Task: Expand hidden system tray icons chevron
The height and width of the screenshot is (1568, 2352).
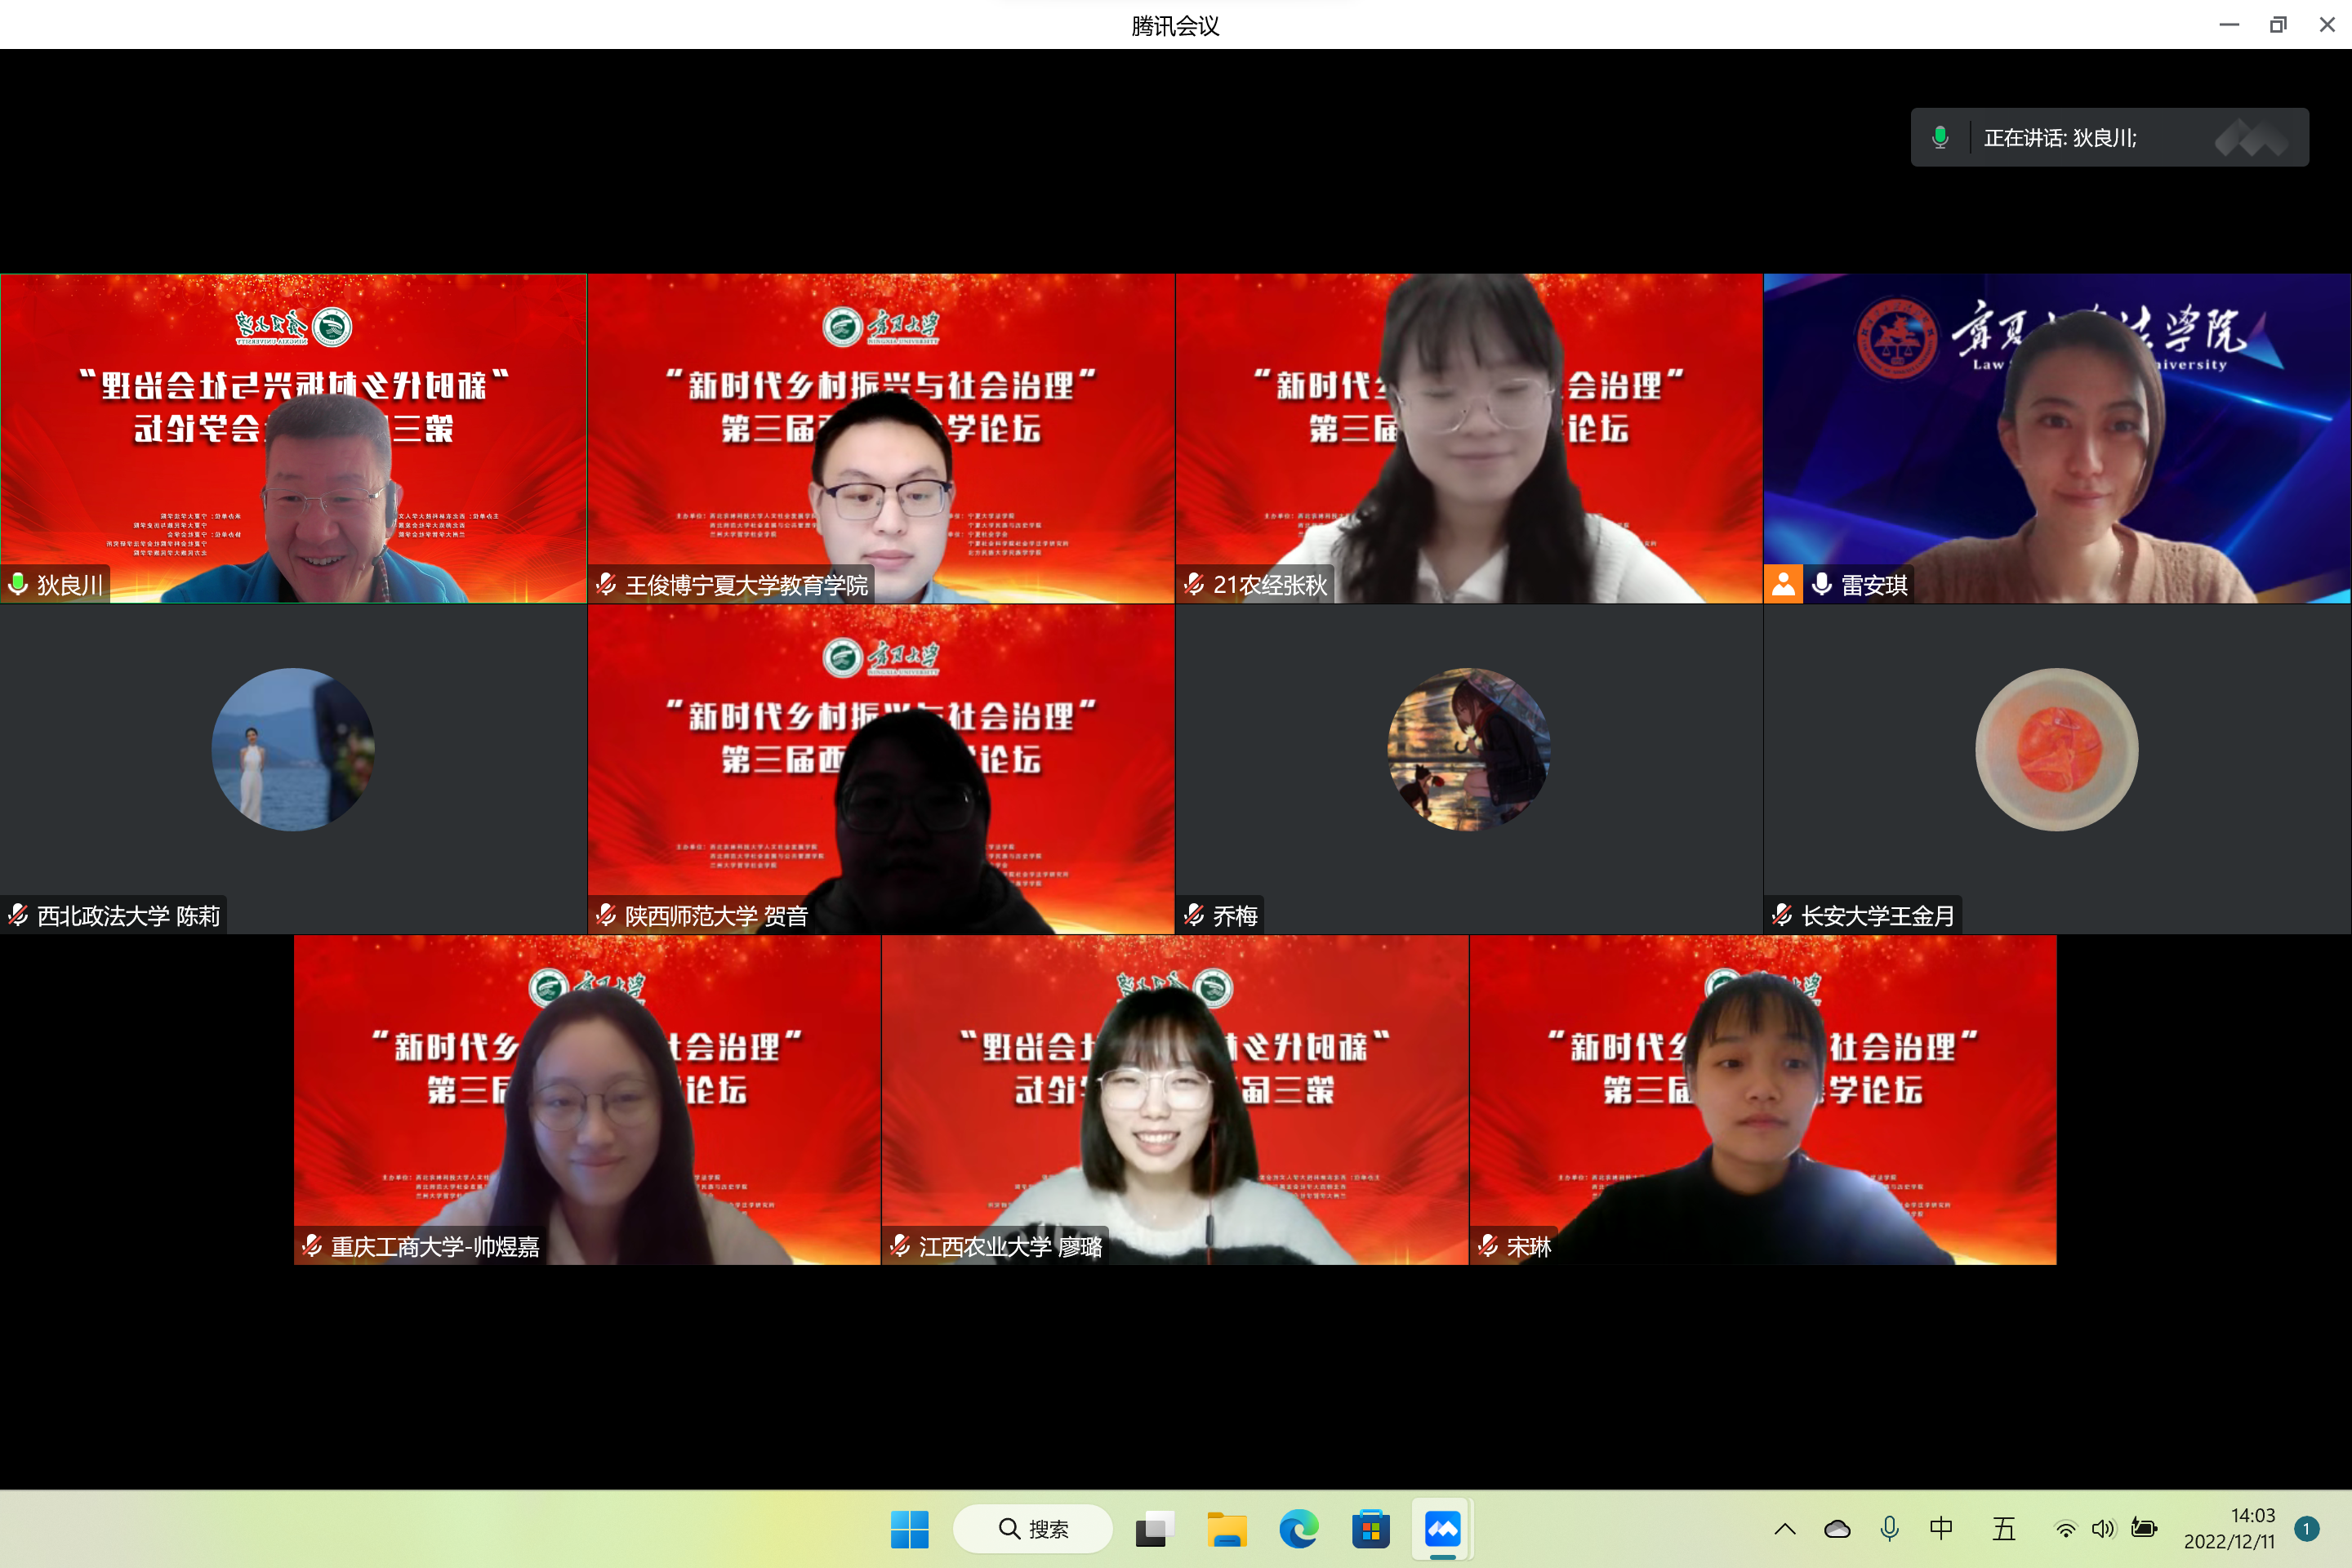Action: click(1785, 1528)
